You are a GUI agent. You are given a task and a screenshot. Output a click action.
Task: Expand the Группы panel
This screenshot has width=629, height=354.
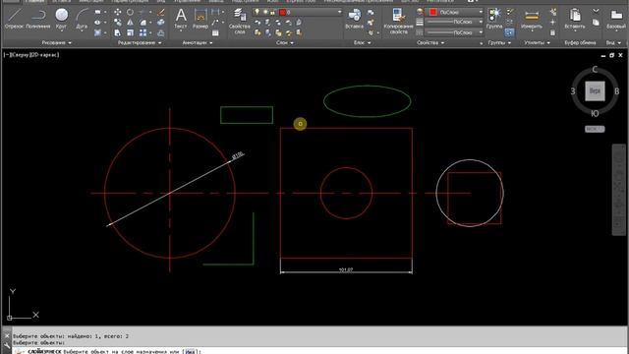499,42
